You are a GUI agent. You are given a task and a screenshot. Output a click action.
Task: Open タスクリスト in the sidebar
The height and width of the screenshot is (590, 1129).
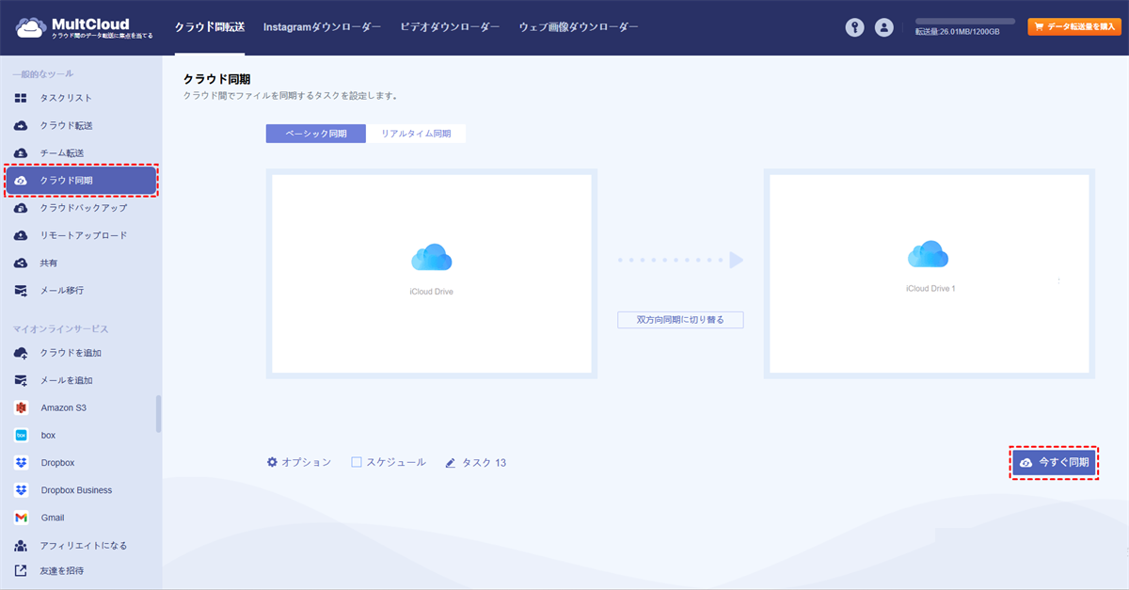tap(81, 98)
